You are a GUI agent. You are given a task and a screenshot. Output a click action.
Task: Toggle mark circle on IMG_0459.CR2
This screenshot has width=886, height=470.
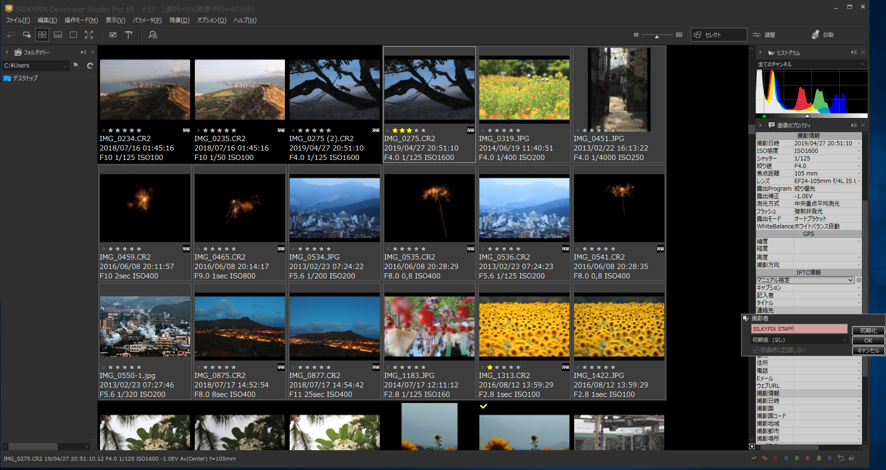tap(103, 249)
